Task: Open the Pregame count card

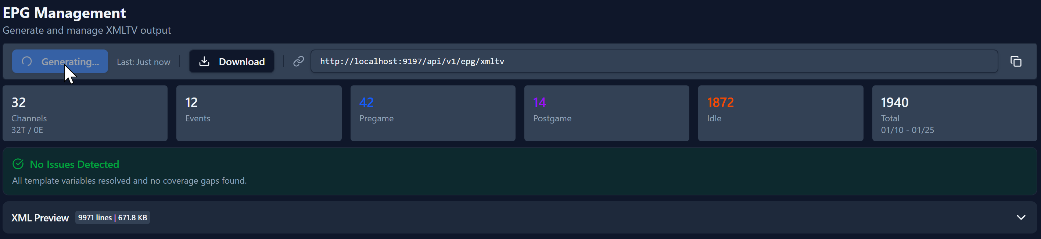Action: point(433,113)
